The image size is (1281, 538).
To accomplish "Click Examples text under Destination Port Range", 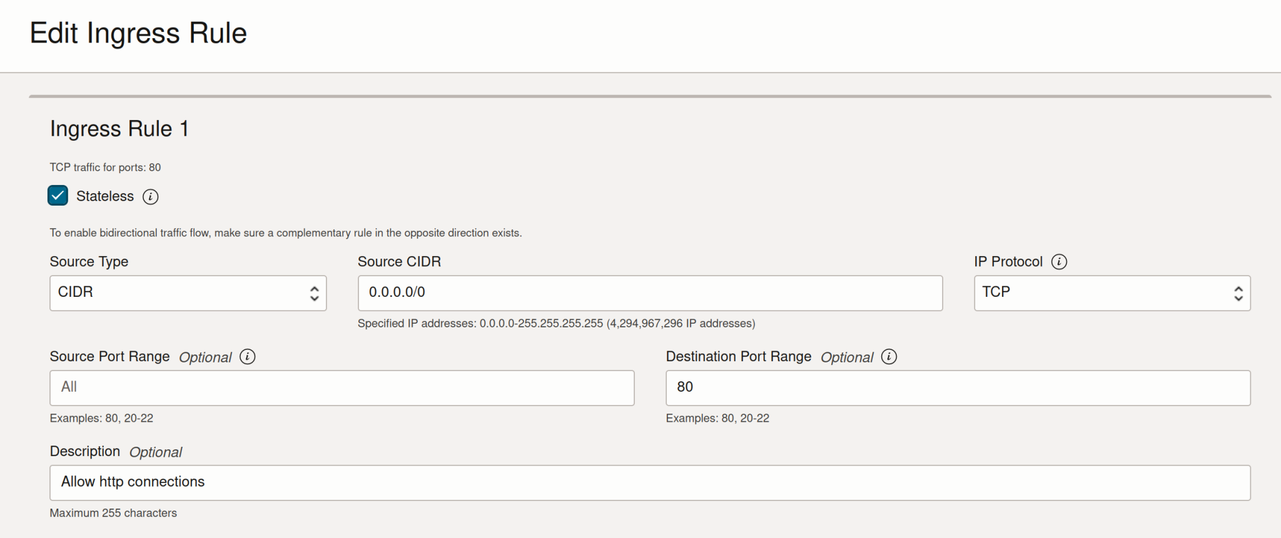I will [717, 418].
